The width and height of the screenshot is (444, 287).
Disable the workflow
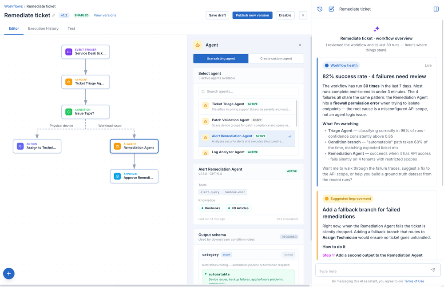[285, 15]
